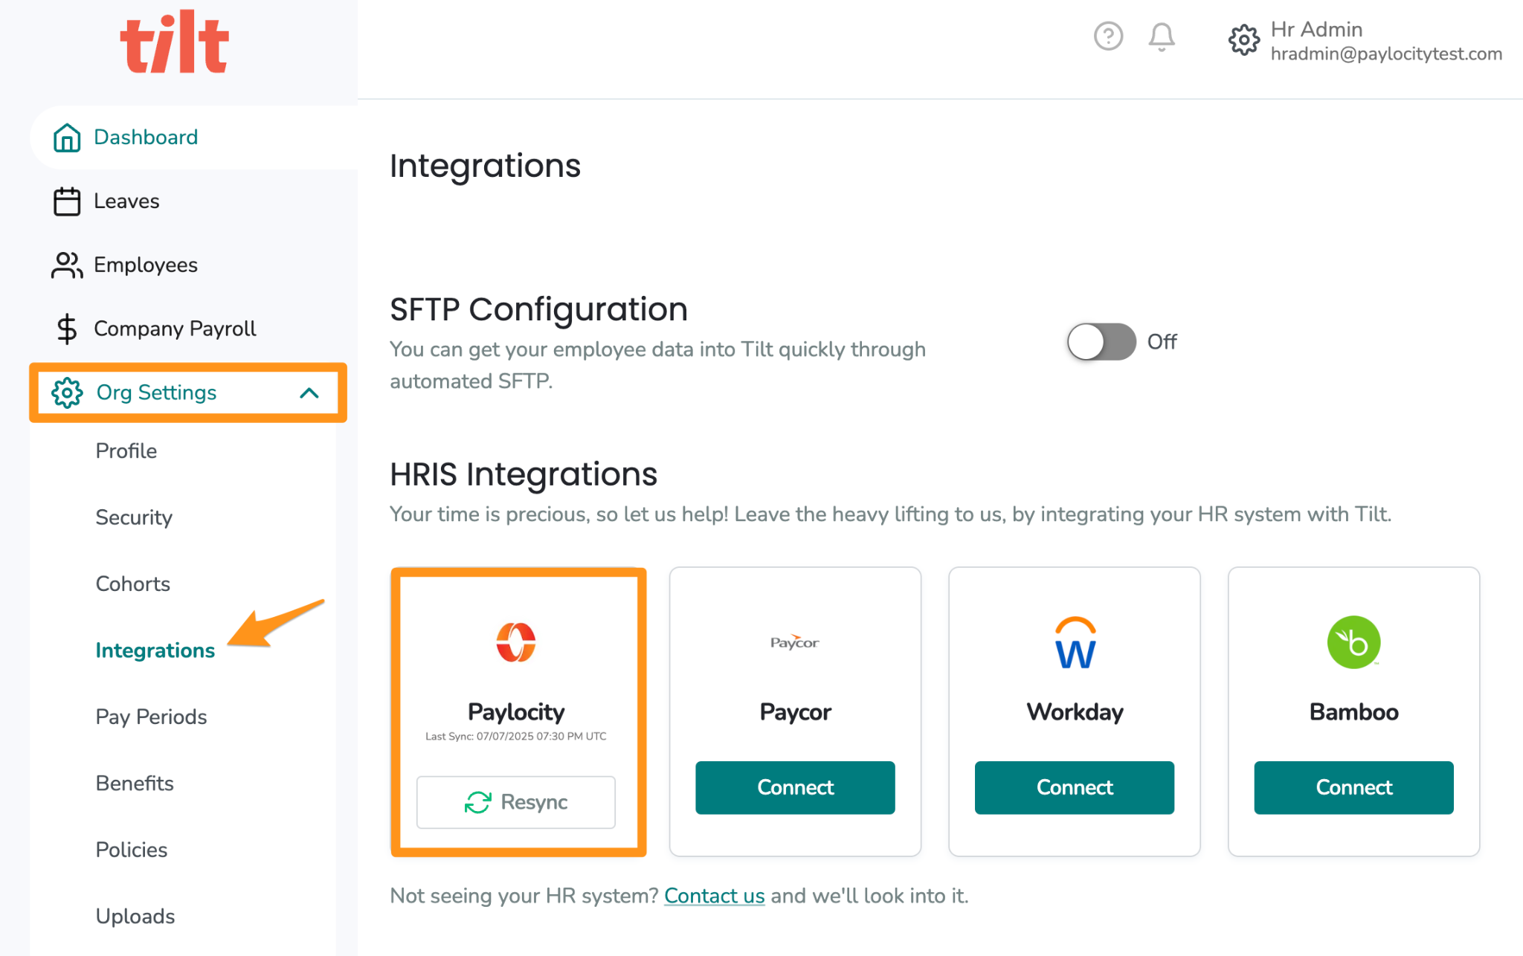Image resolution: width=1523 pixels, height=956 pixels.
Task: Open the Hr Admin account name
Action: (1316, 30)
